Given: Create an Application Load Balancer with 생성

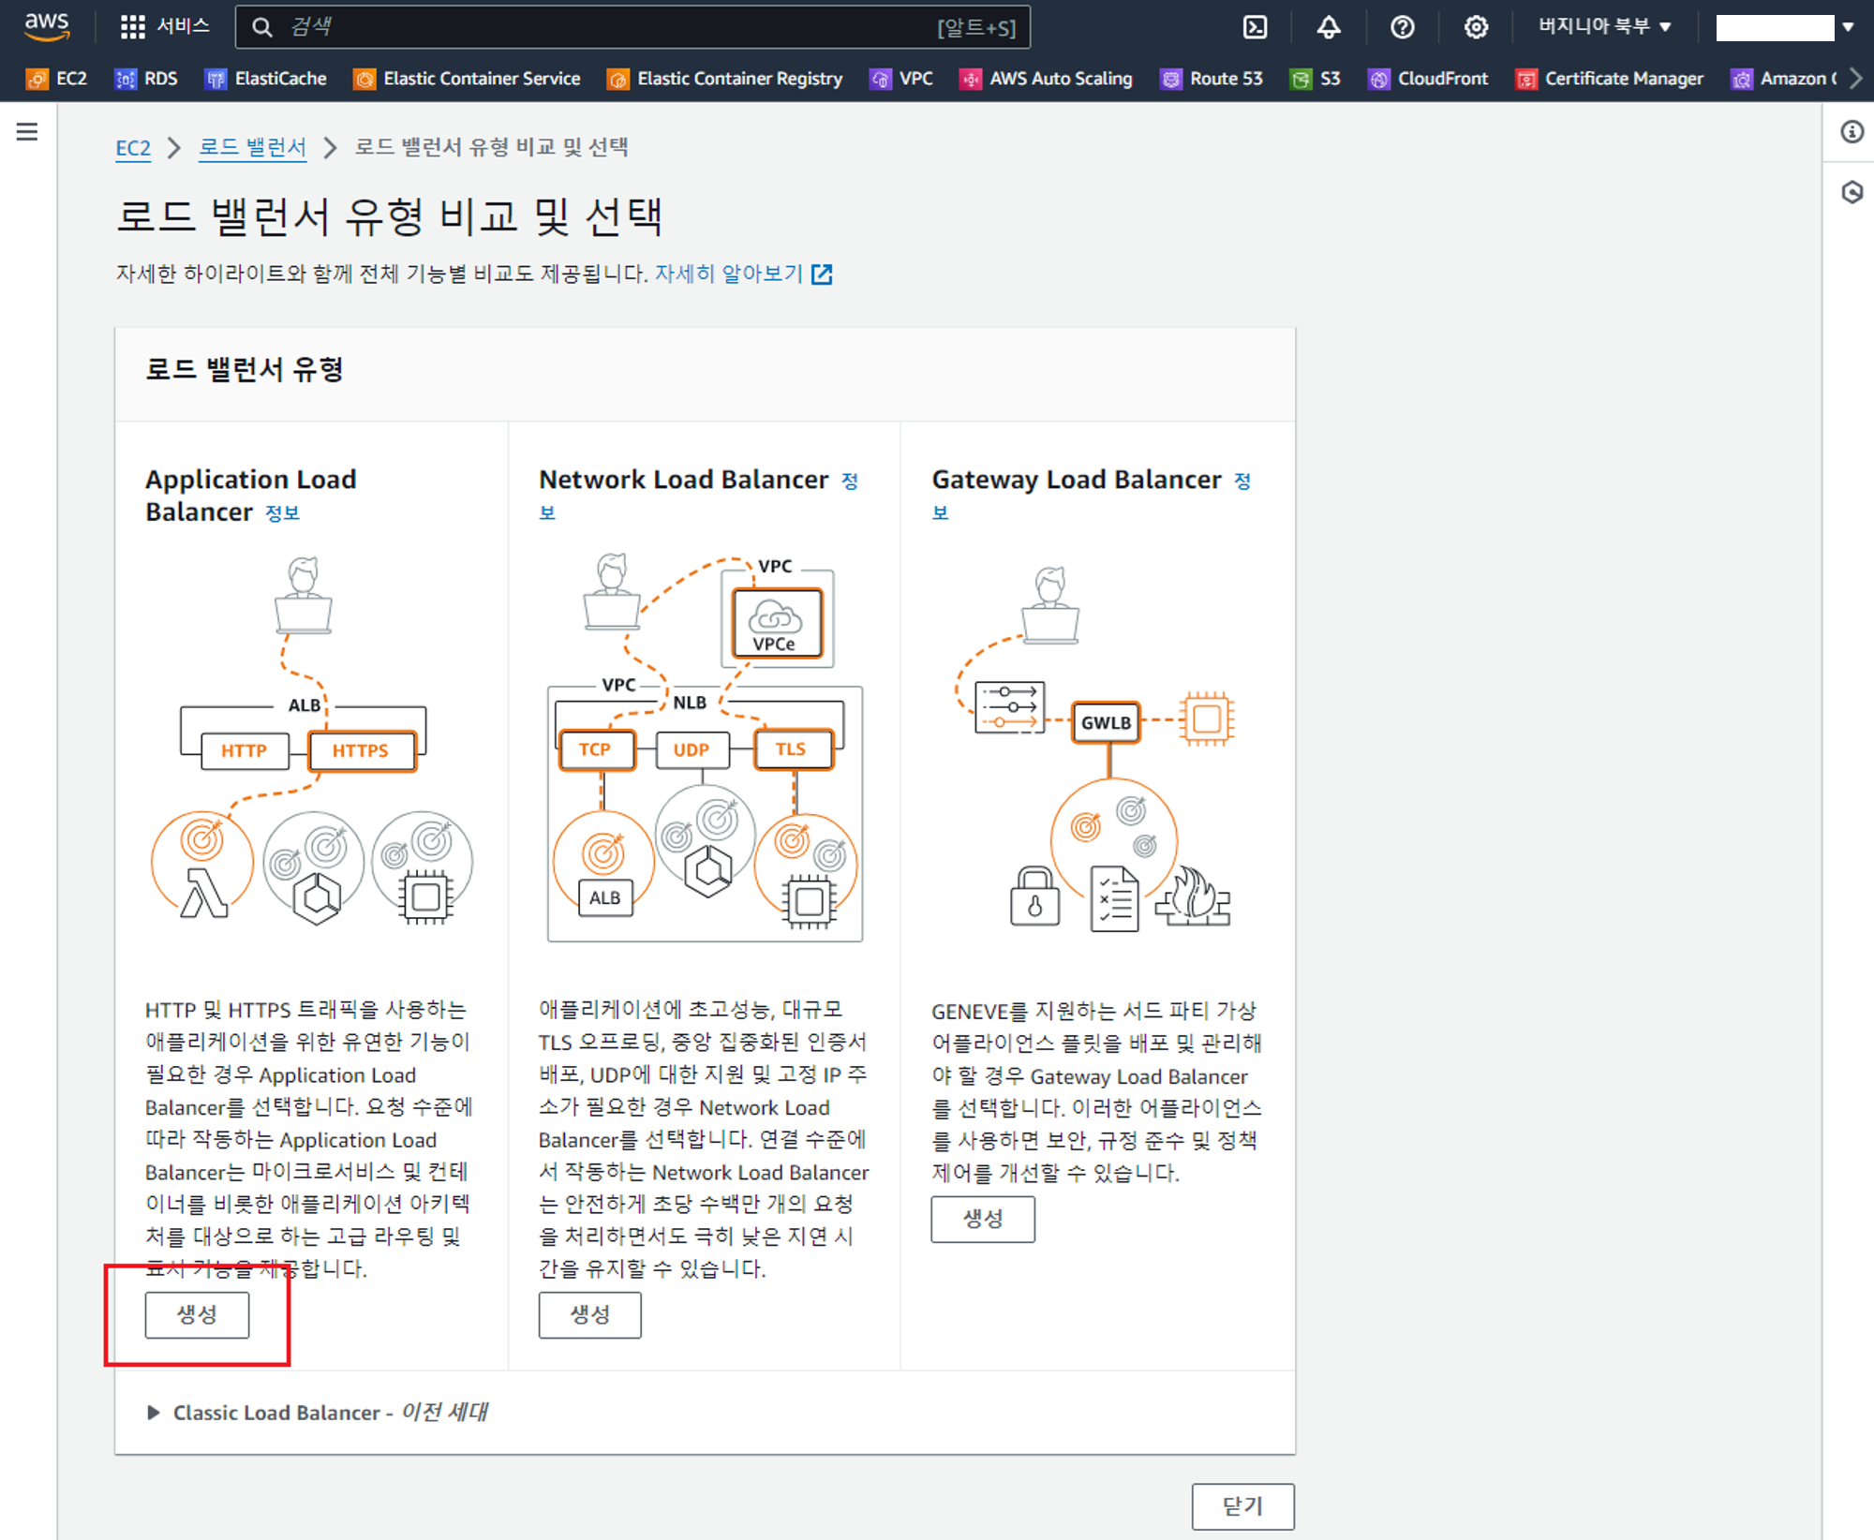Looking at the screenshot, I should coord(197,1314).
